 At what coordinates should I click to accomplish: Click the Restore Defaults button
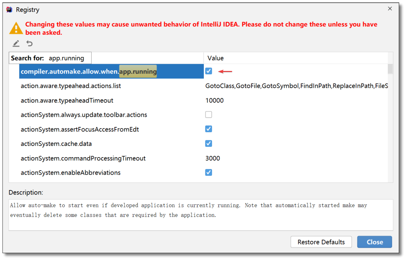(321, 242)
